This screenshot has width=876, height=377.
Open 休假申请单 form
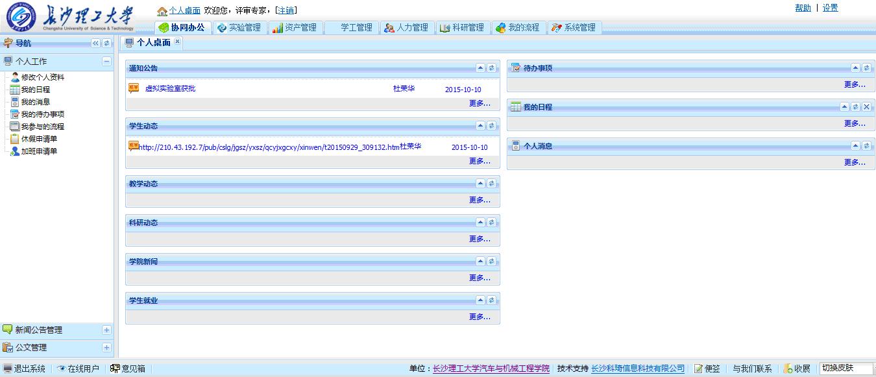point(39,139)
